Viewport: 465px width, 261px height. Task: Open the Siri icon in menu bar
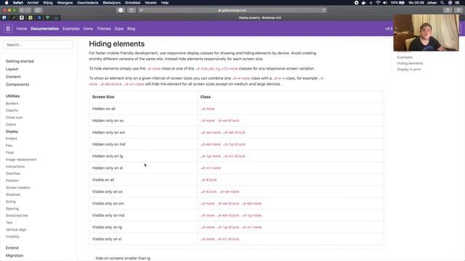point(450,3)
